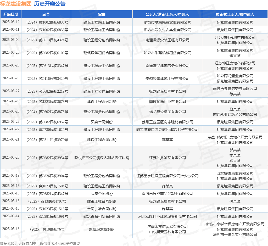Click defendant 徐某某
268x246 pixels.
pos(235,94)
